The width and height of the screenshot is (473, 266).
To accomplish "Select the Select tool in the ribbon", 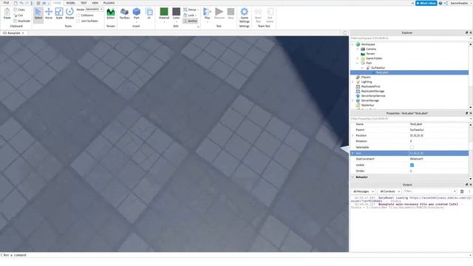I will click(x=38, y=14).
